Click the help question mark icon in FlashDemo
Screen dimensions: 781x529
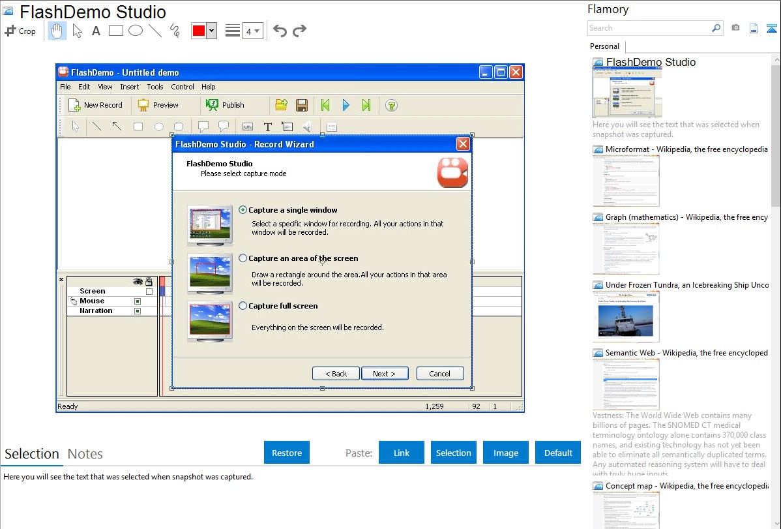point(392,106)
